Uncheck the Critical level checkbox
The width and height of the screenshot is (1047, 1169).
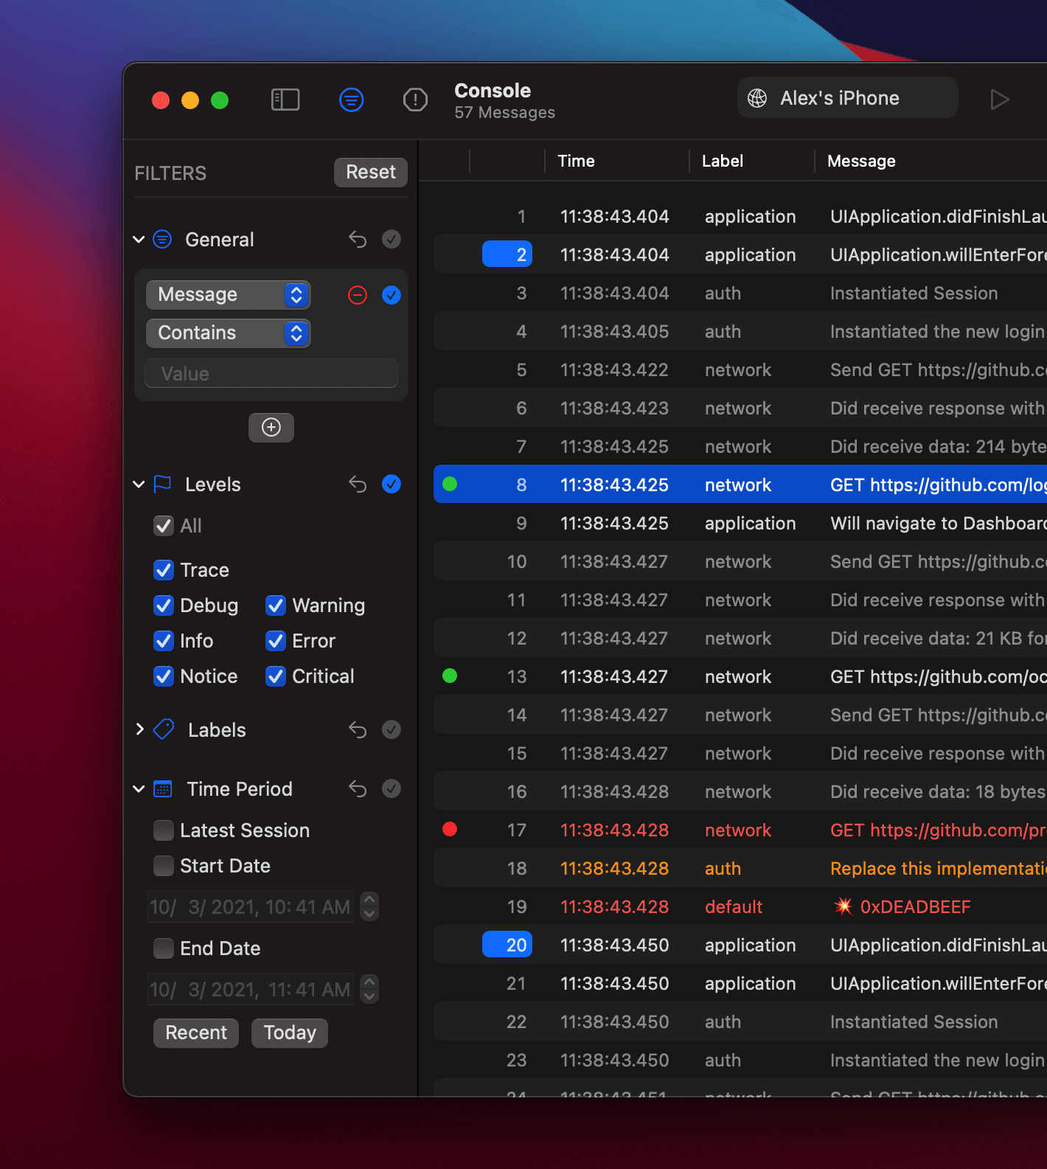pyautogui.click(x=276, y=676)
